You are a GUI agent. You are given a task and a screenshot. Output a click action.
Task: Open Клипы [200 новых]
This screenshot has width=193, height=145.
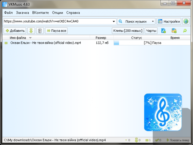point(128,31)
